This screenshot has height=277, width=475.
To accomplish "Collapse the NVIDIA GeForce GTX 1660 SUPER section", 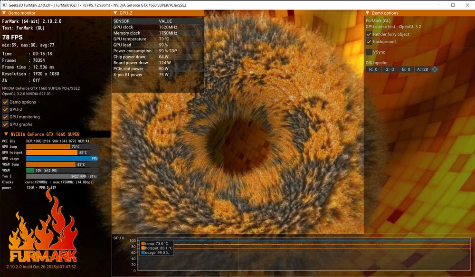I will (x=6, y=134).
